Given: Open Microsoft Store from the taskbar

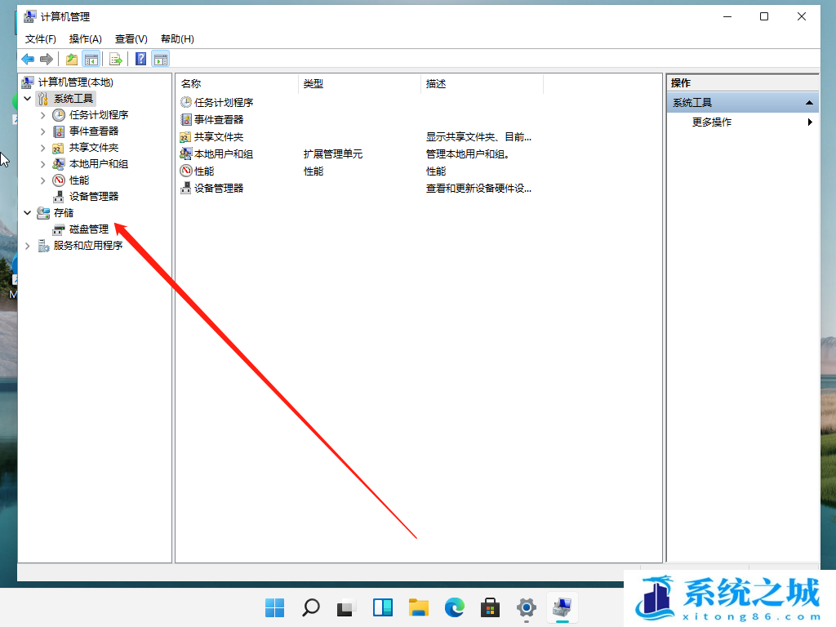Looking at the screenshot, I should [x=490, y=607].
